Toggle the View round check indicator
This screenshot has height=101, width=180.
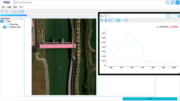[5, 21]
